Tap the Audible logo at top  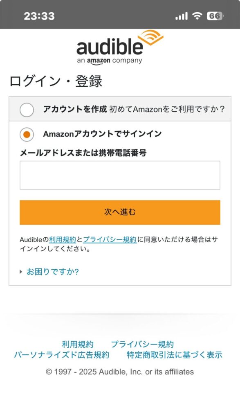(x=120, y=47)
